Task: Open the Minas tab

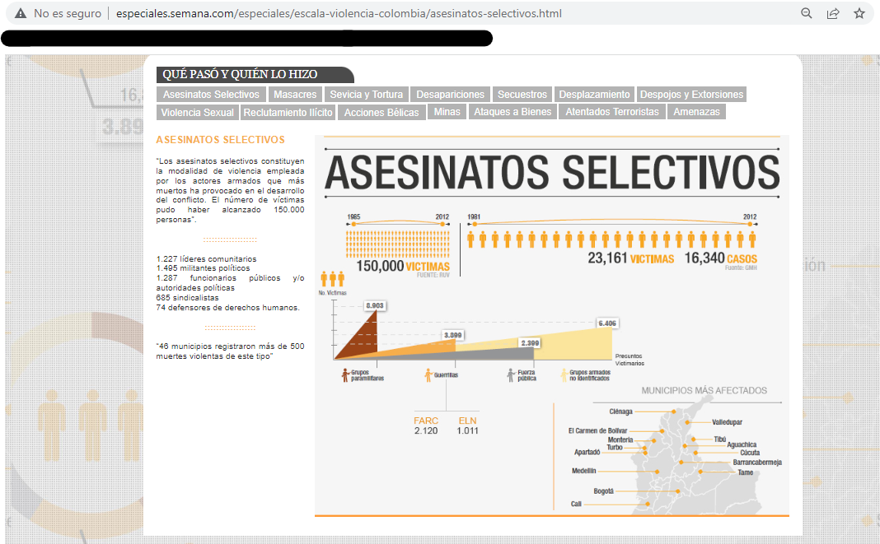Action: pos(447,112)
